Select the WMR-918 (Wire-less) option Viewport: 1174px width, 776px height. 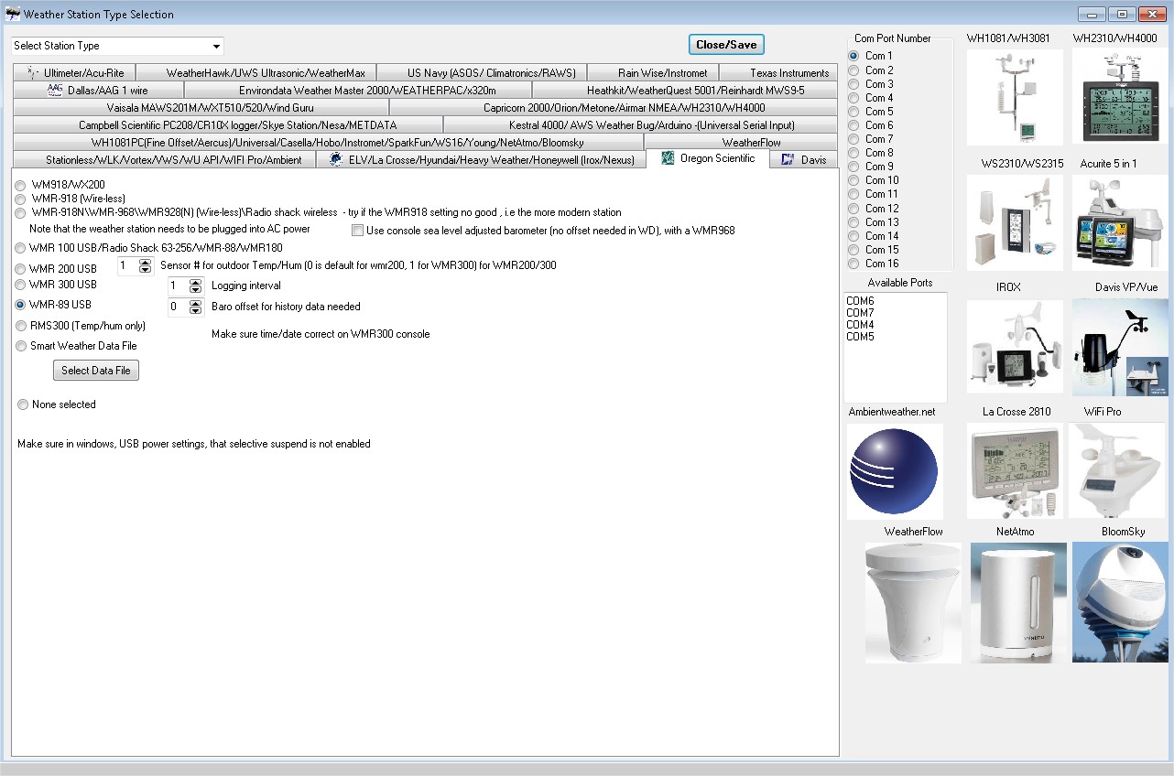21,199
